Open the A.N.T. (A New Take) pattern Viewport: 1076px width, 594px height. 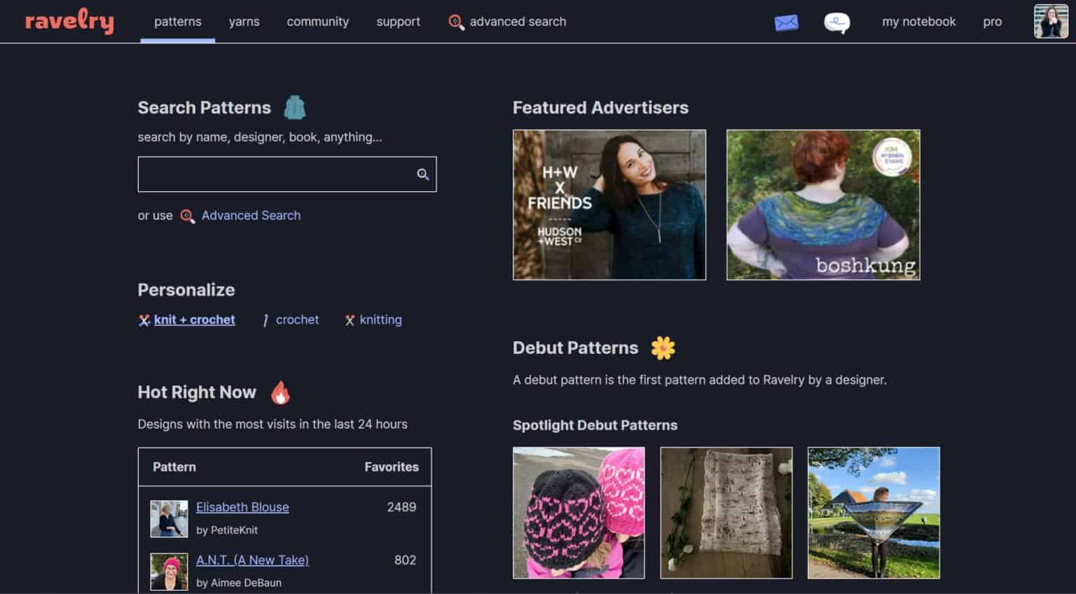(252, 560)
